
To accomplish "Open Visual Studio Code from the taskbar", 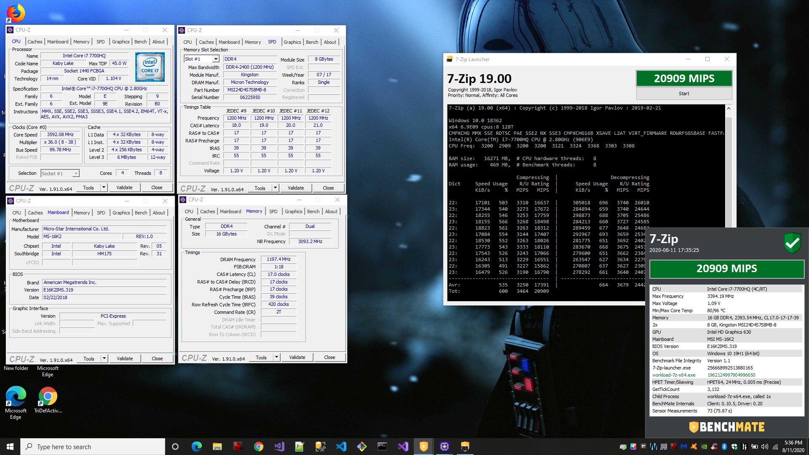I will point(341,447).
